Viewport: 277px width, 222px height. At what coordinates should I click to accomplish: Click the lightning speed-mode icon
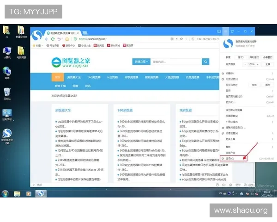click(x=176, y=39)
